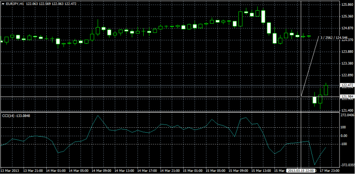Click the 14 Mar 21:00 time label

(169, 170)
